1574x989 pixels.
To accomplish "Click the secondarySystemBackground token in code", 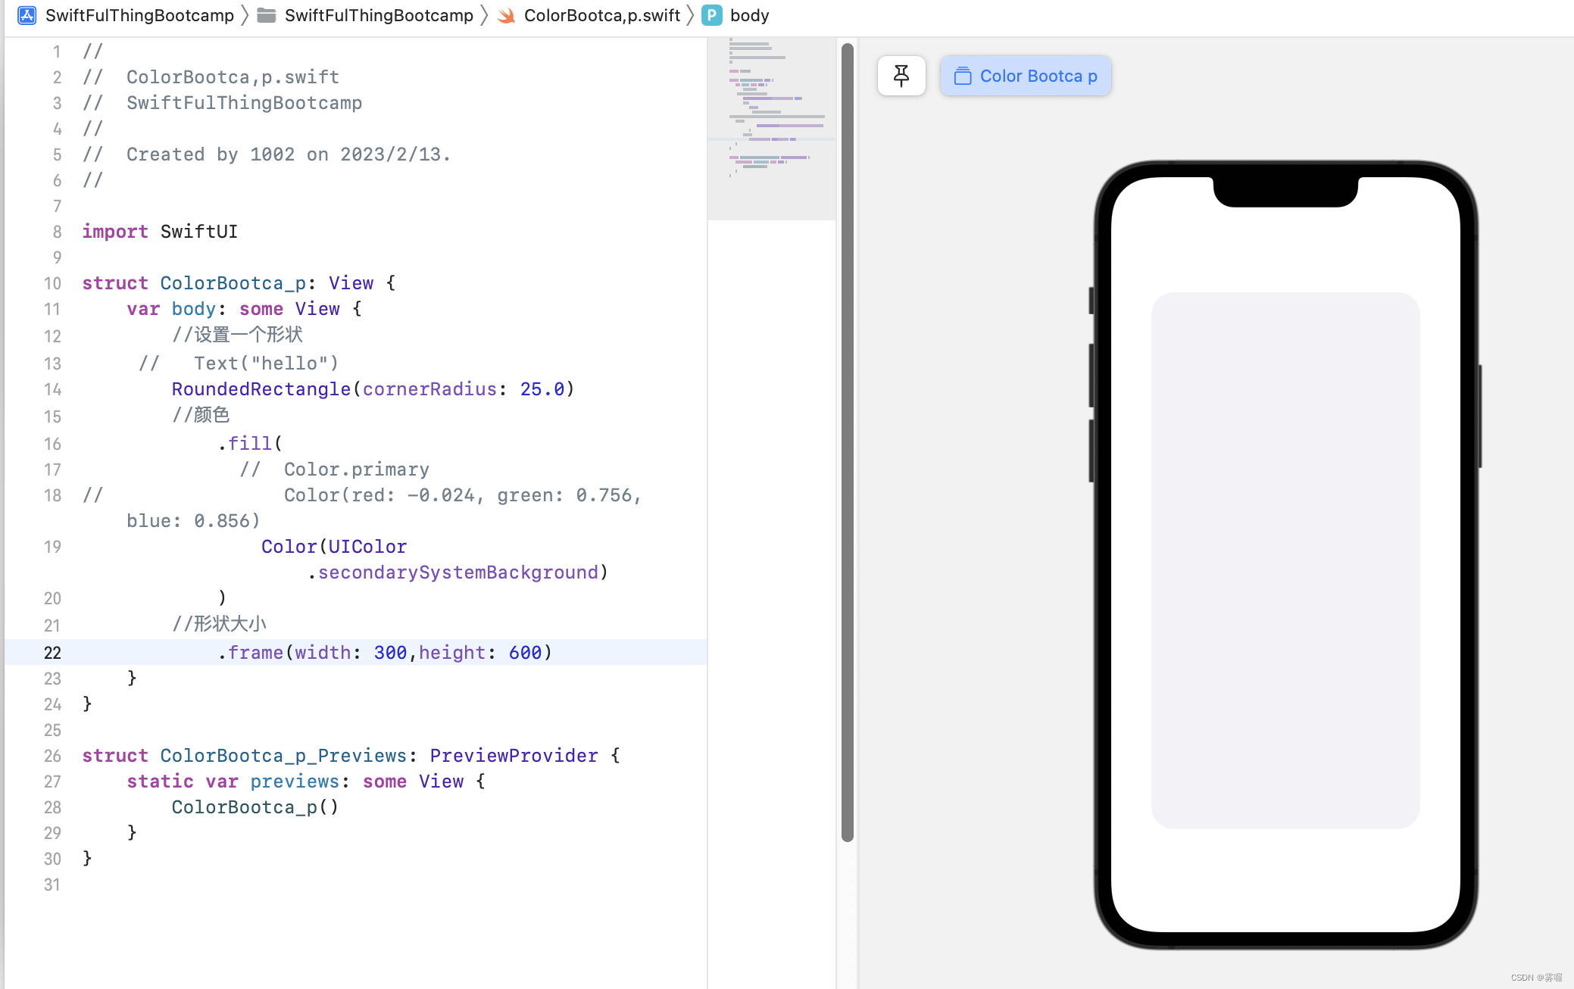I will tap(458, 572).
